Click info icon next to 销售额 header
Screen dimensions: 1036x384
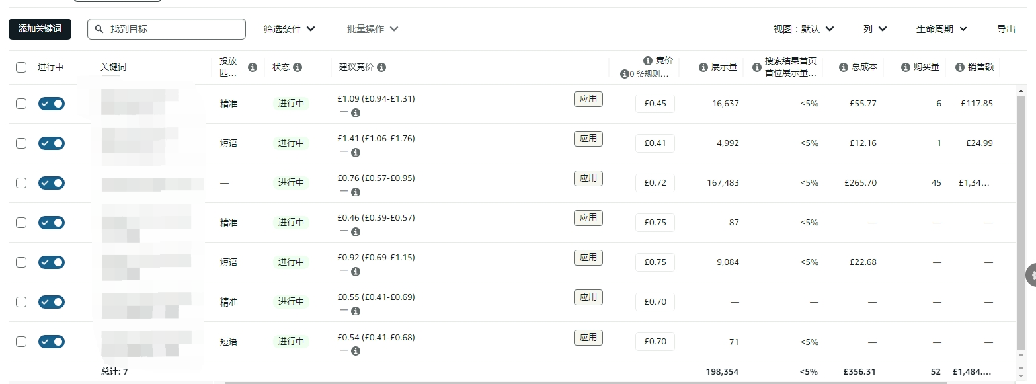click(x=960, y=67)
